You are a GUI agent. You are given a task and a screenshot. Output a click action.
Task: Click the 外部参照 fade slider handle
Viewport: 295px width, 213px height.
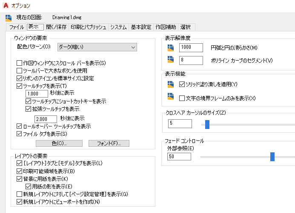(x=272, y=157)
